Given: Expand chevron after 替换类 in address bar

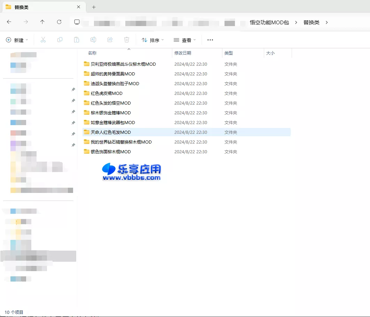Looking at the screenshot, I should 326,22.
